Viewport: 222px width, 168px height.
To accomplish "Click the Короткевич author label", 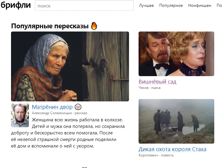I will coord(148,155).
